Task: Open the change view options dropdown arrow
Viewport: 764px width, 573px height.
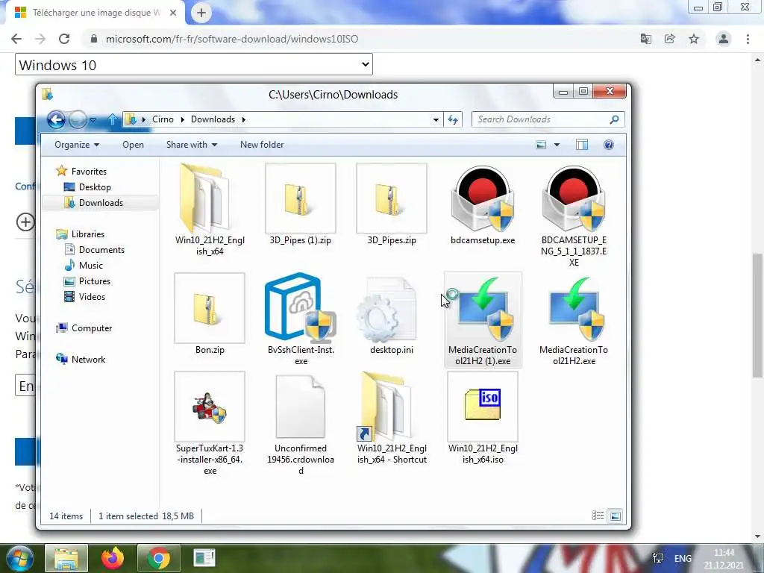Action: 557,145
